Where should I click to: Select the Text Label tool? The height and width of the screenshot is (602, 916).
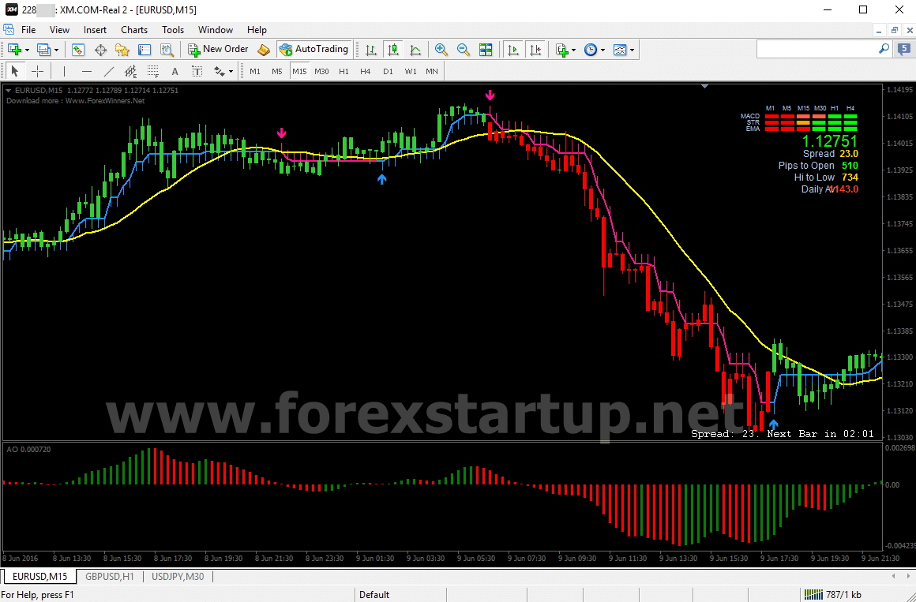coord(197,71)
